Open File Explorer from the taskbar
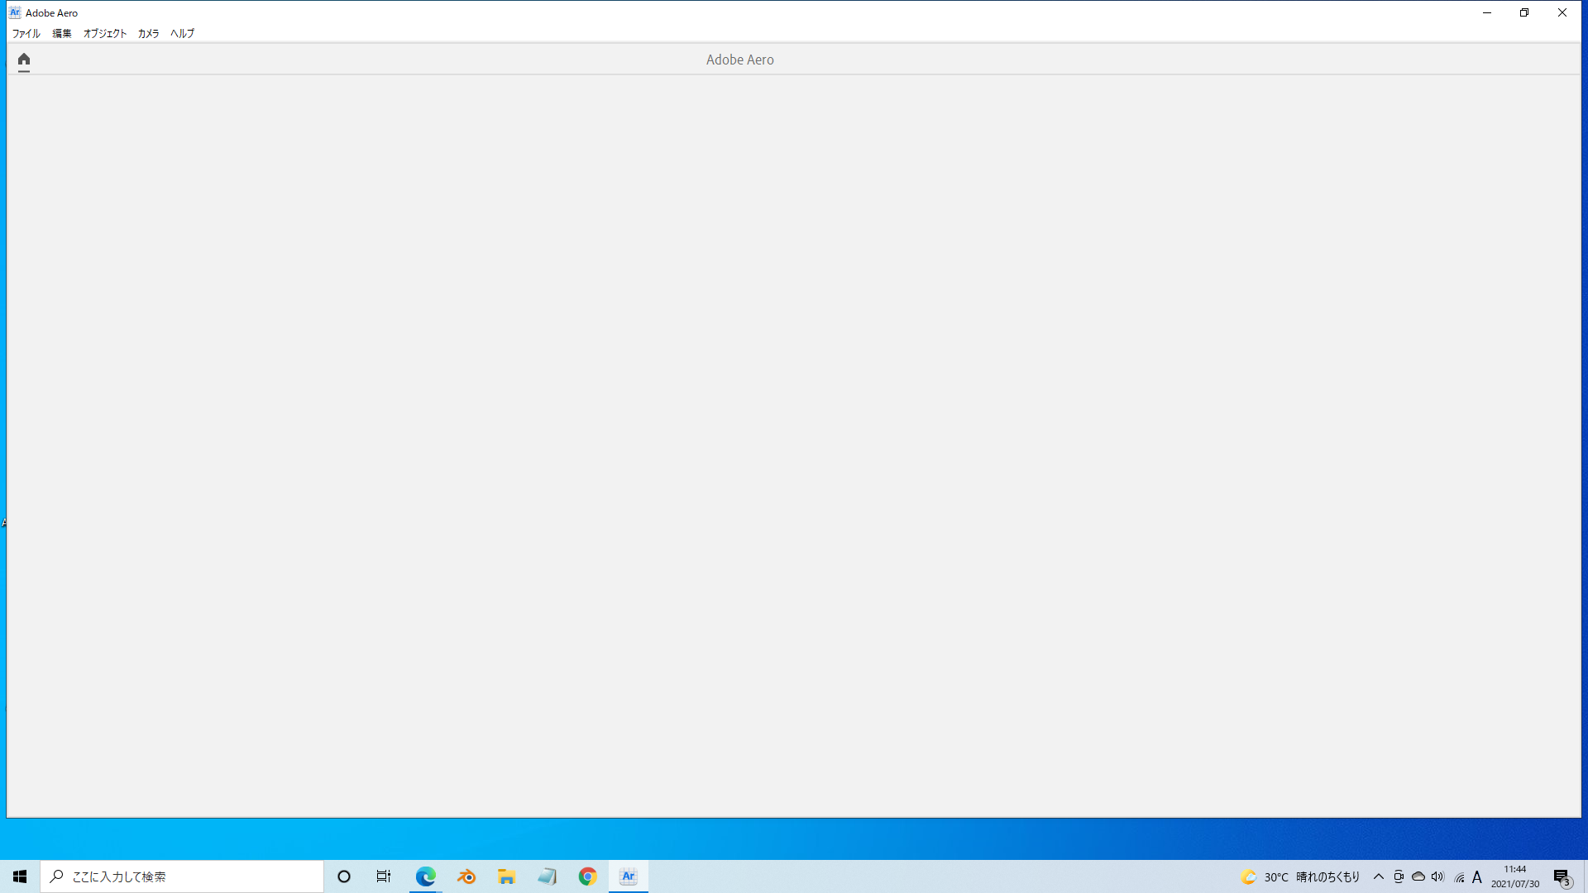This screenshot has width=1588, height=893. coord(506,876)
